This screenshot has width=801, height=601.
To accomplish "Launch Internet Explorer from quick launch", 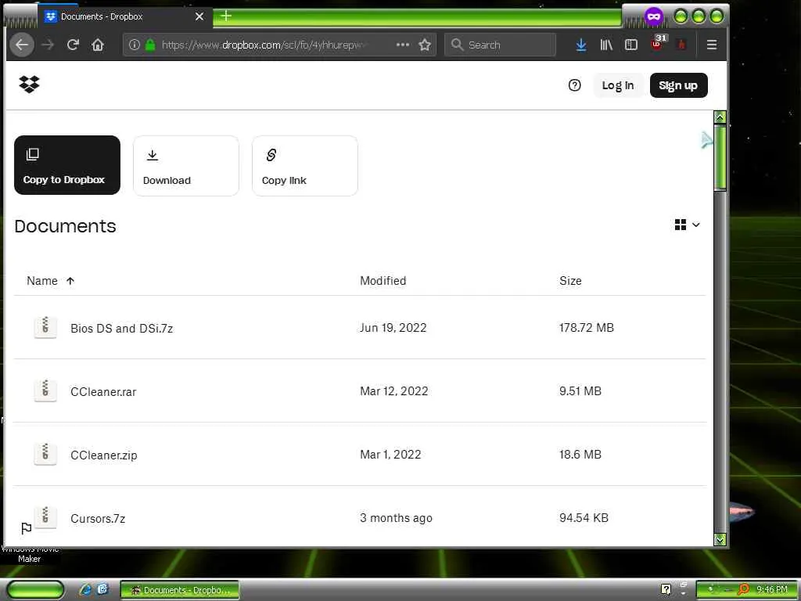I will pos(84,590).
